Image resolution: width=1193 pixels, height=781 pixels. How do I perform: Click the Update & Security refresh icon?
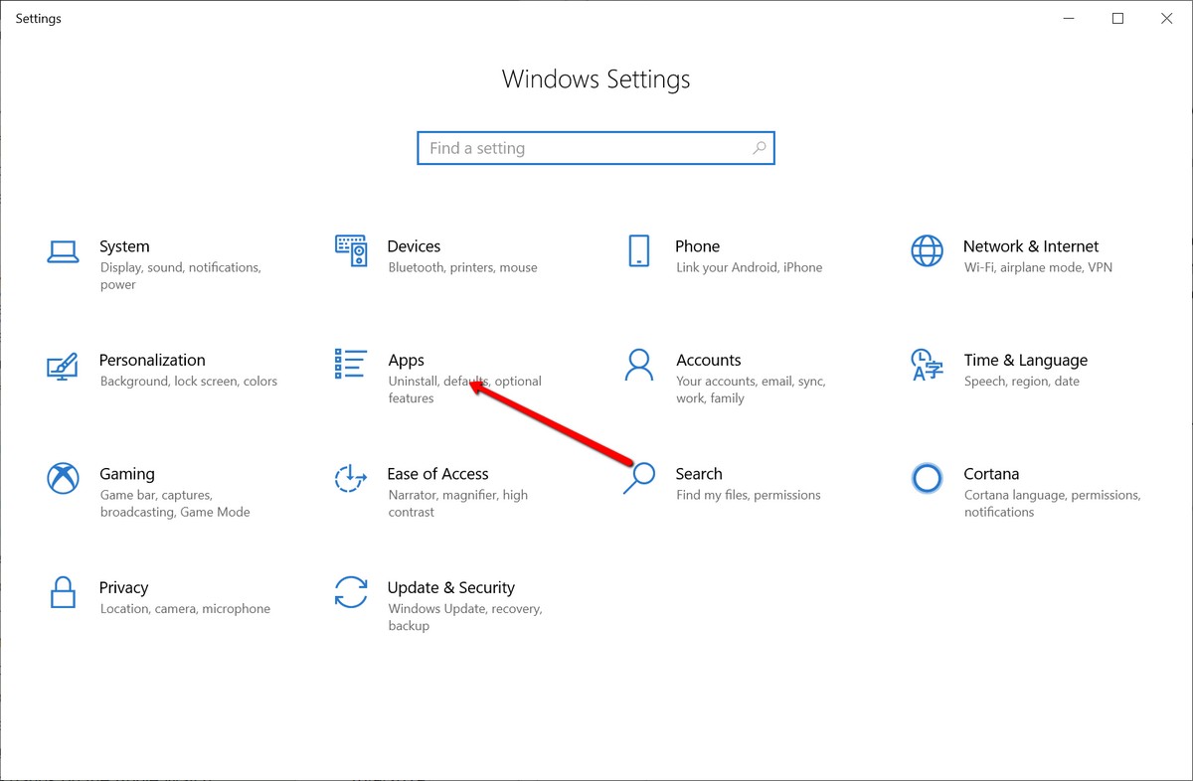point(351,592)
